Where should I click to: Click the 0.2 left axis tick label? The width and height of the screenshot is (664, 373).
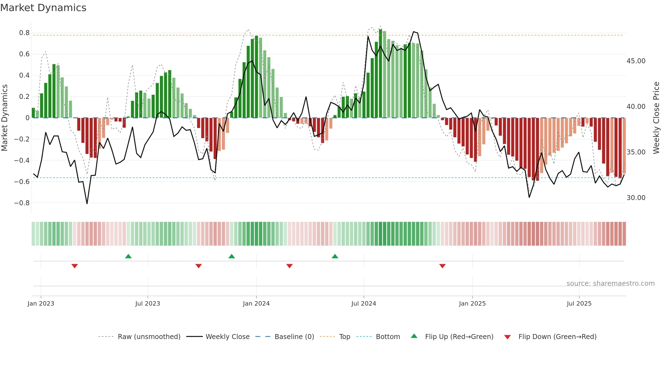[x=24, y=97]
